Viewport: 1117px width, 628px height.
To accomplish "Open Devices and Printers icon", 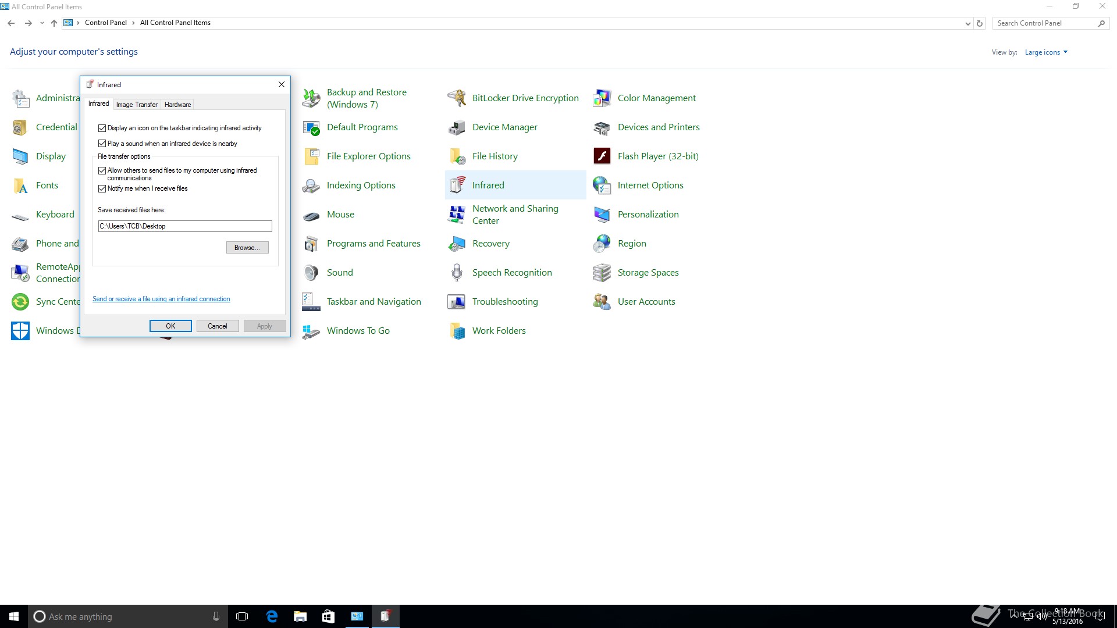I will click(602, 127).
